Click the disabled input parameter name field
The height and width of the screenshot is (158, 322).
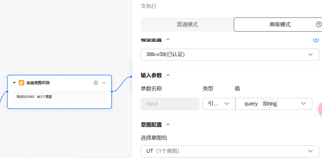170,104
